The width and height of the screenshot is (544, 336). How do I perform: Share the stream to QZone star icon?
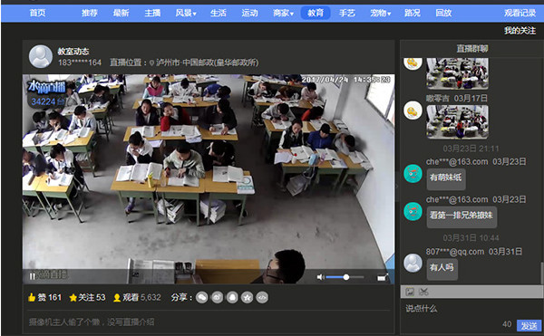coord(247,298)
